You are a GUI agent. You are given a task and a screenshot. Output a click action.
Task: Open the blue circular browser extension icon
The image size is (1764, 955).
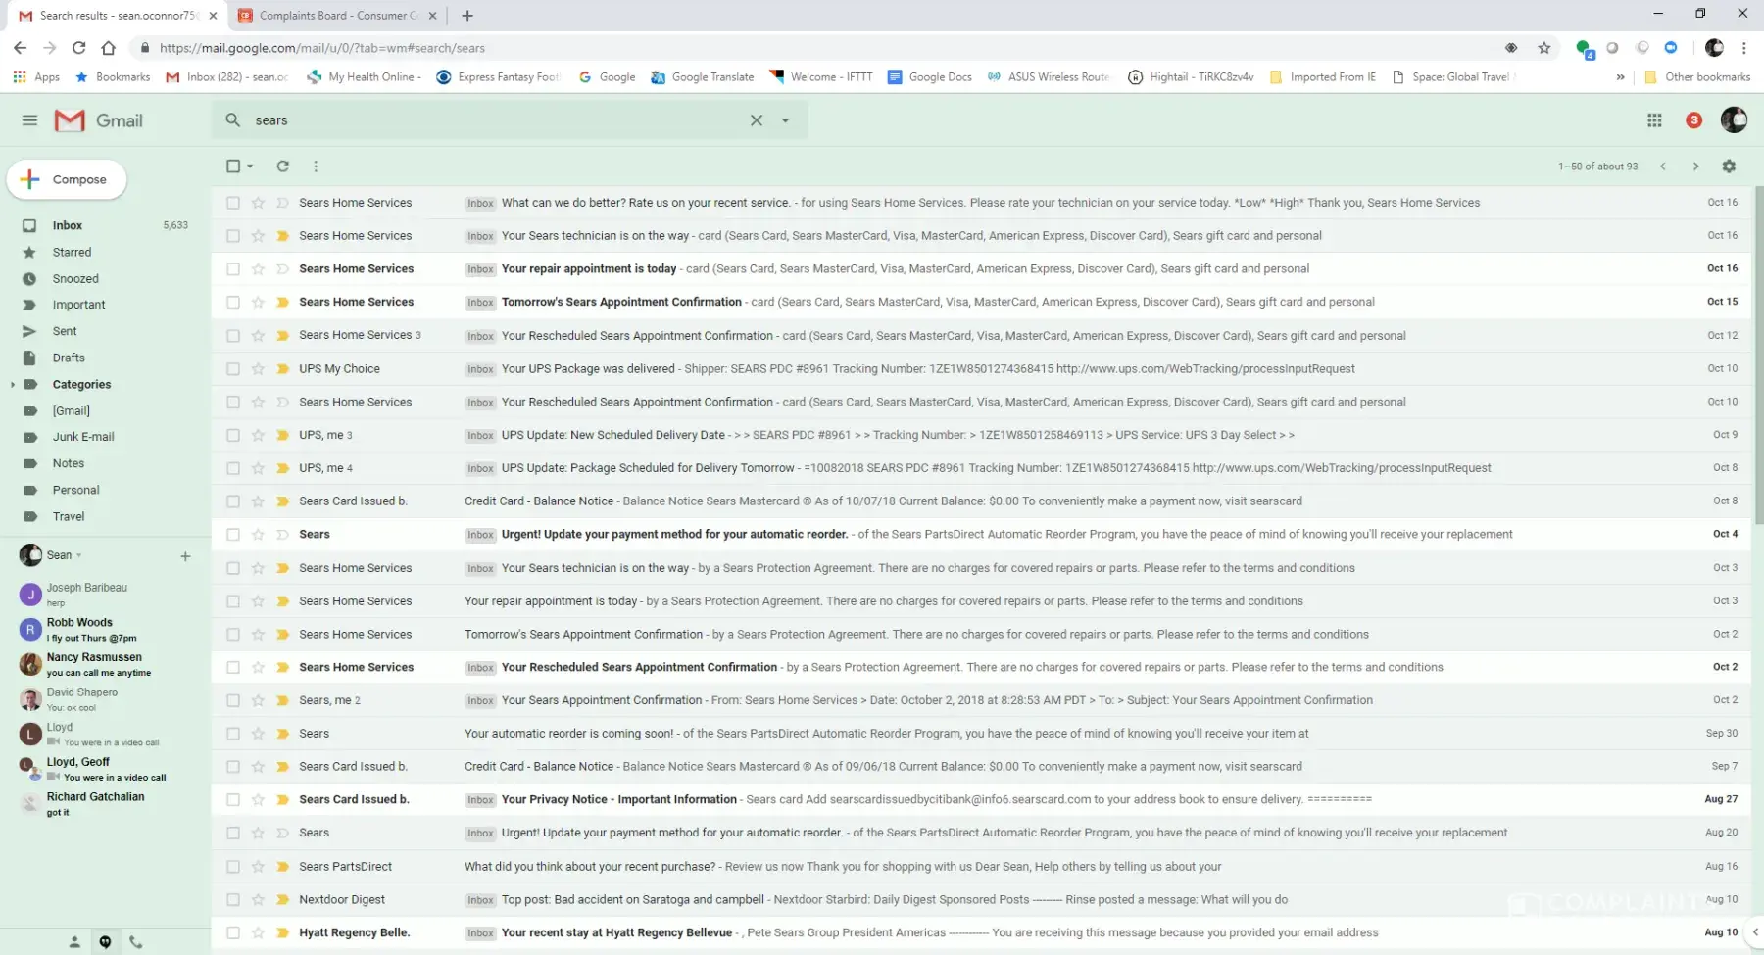point(1671,47)
